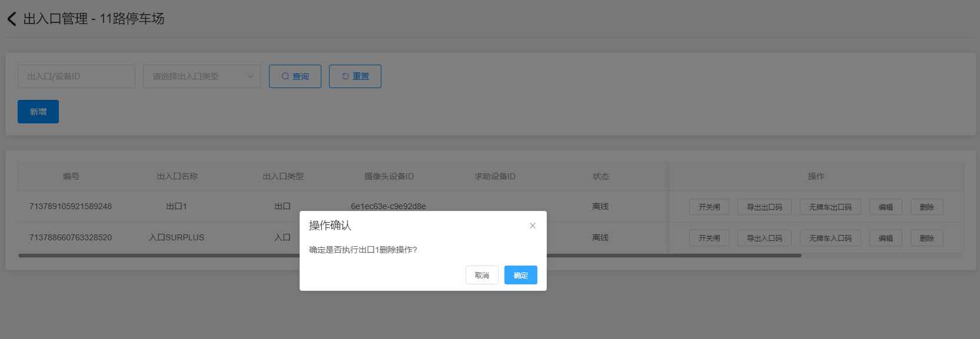Delete the 入口SURPLUS row with 删除
This screenshot has height=339, width=980.
pos(926,238)
